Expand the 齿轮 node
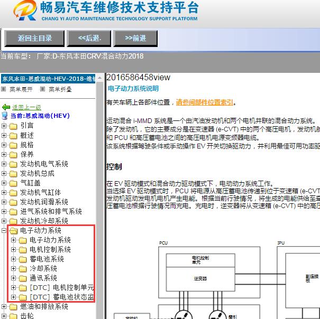Image resolution: width=320 pixels, height=319 pixels. coord(4,316)
